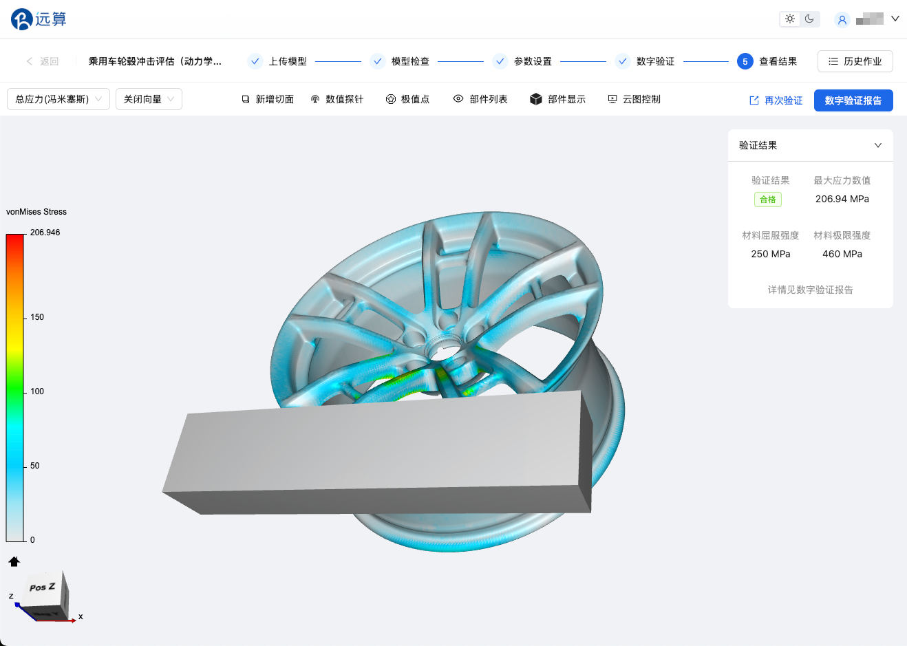Click the vonMises Stress color legend bar

tap(15, 387)
